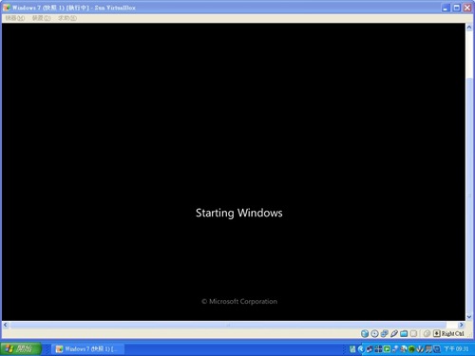
Task: Expand hidden tray icons with round arrow
Action: pyautogui.click(x=361, y=349)
